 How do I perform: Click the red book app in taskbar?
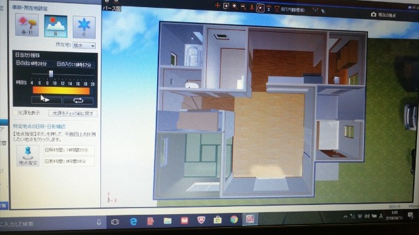click(185, 221)
